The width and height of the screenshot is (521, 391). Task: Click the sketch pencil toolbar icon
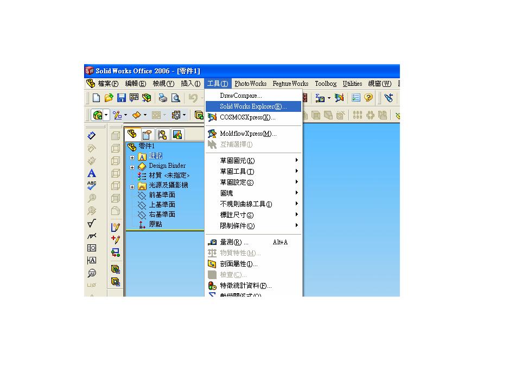tap(117, 115)
